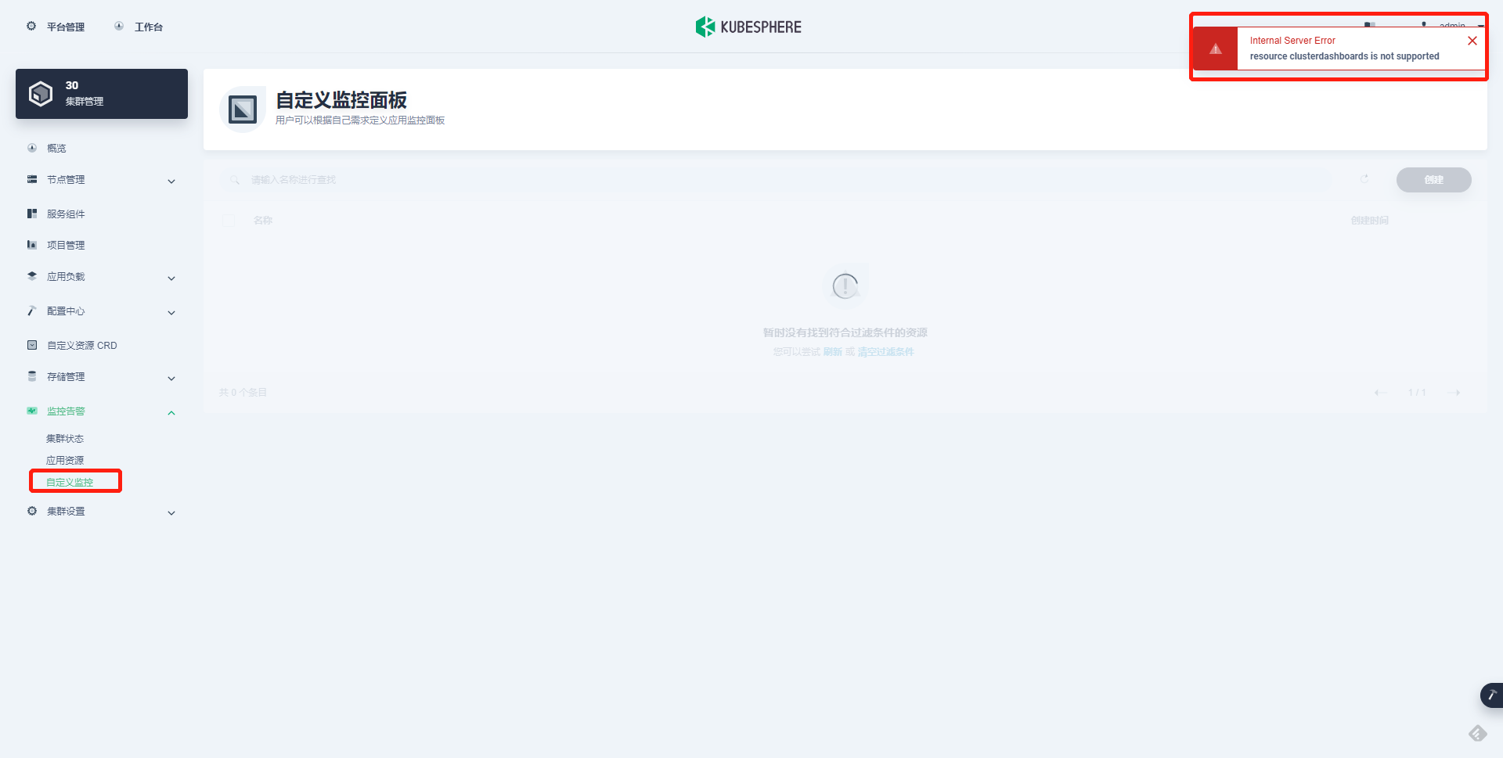Go to the 工作台 workbench
The height and width of the screenshot is (758, 1503).
point(139,27)
